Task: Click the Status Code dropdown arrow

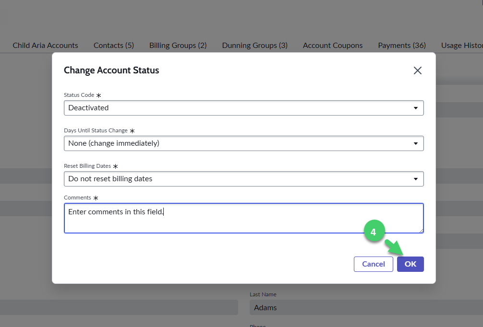Action: pyautogui.click(x=415, y=107)
